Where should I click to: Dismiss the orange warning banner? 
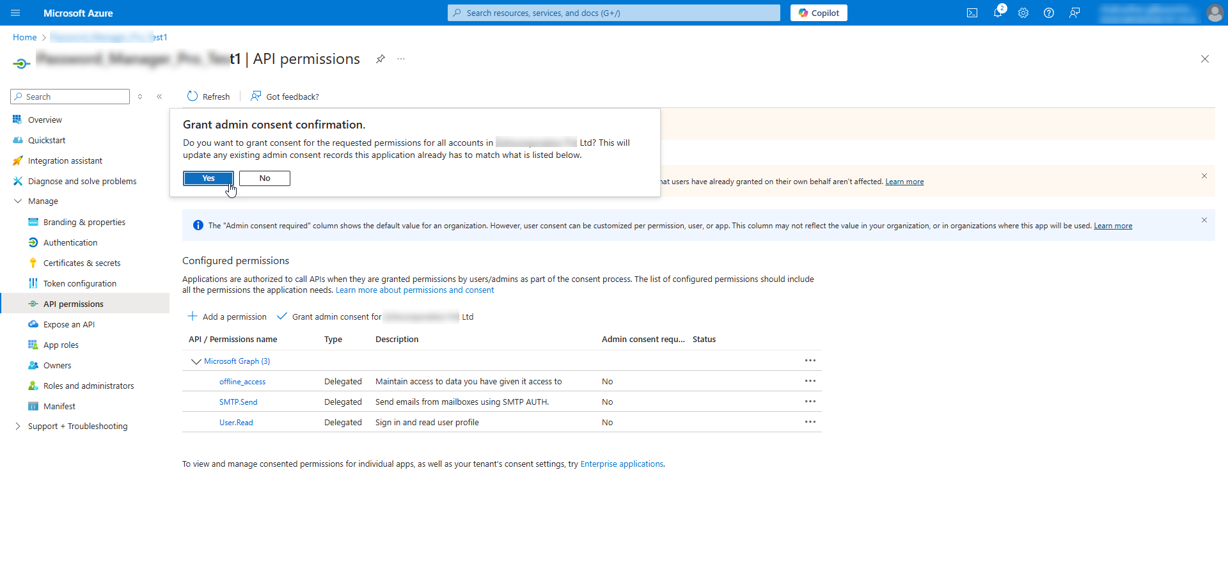point(1204,176)
